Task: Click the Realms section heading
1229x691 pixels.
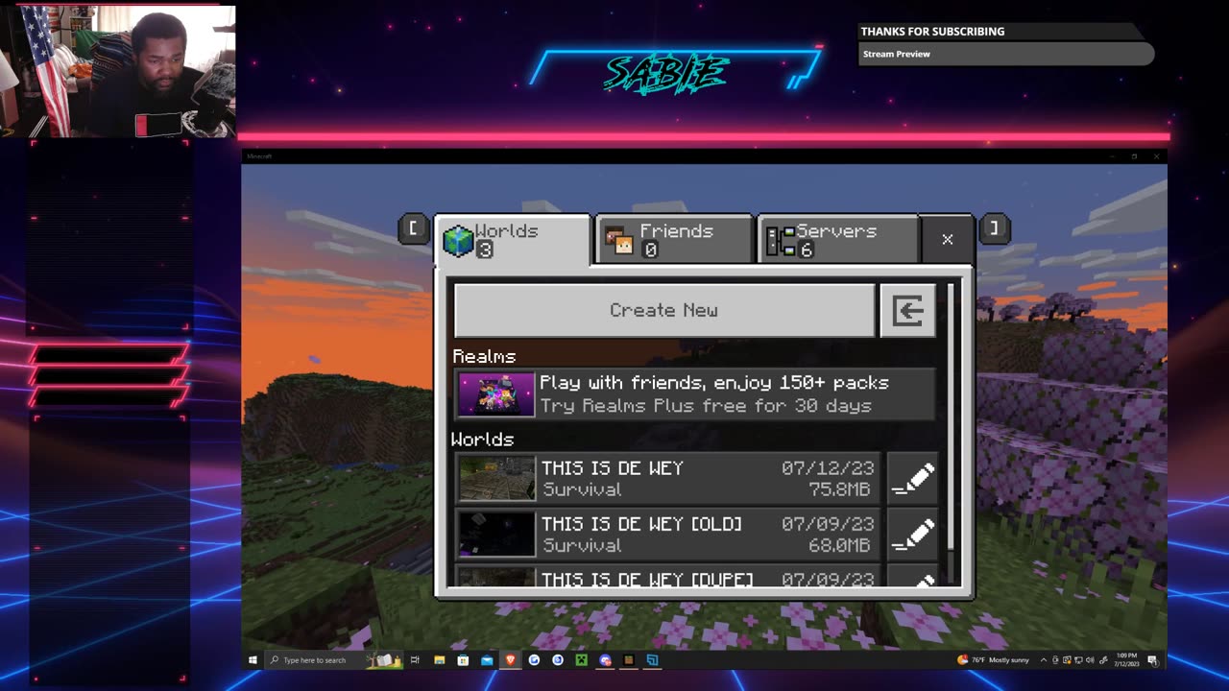Action: click(x=484, y=356)
